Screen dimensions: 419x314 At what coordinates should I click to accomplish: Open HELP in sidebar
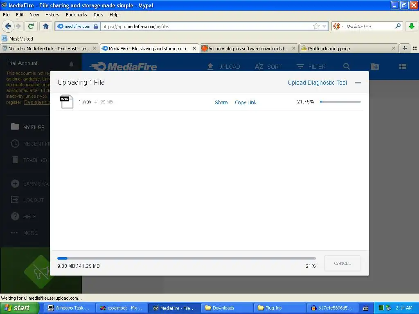23,216
